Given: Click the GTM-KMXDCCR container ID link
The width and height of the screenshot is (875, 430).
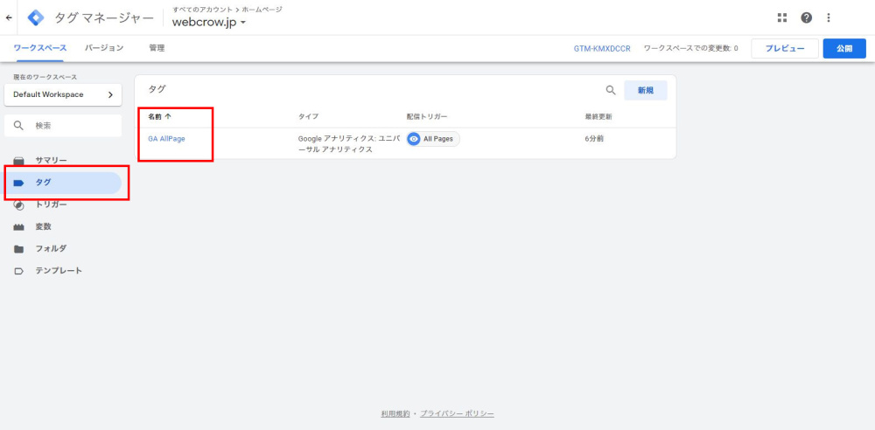Looking at the screenshot, I should tap(602, 49).
